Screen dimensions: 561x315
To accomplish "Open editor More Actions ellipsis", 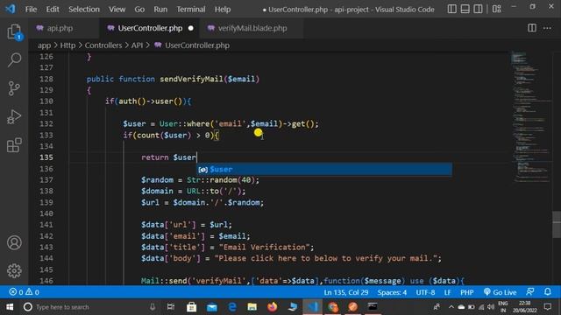I will (x=547, y=28).
